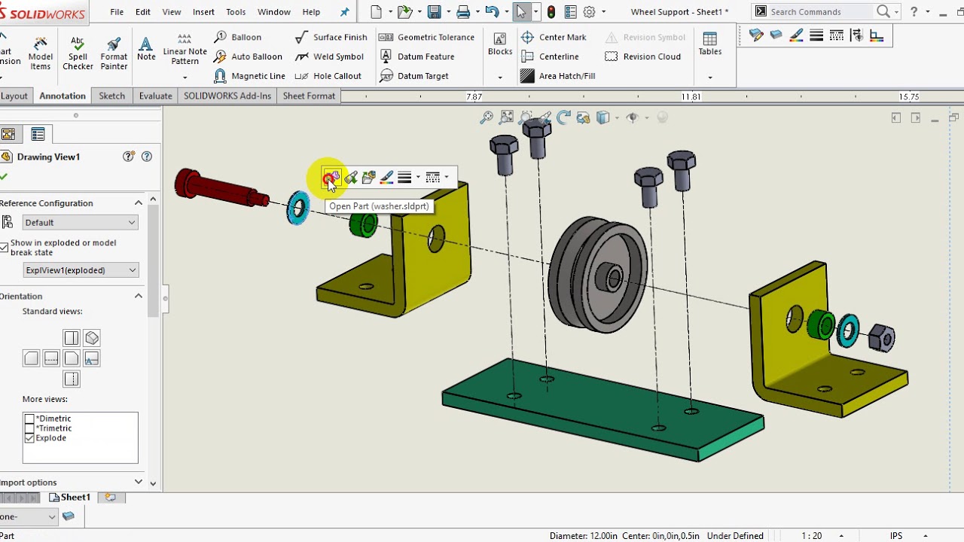Open the Default configuration dropdown
The image size is (964, 542).
point(80,222)
